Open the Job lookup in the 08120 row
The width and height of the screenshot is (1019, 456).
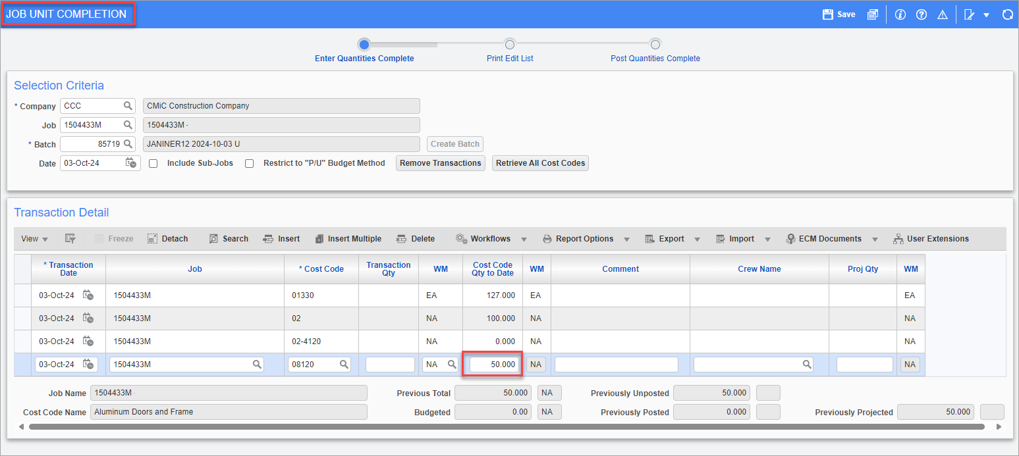point(257,365)
